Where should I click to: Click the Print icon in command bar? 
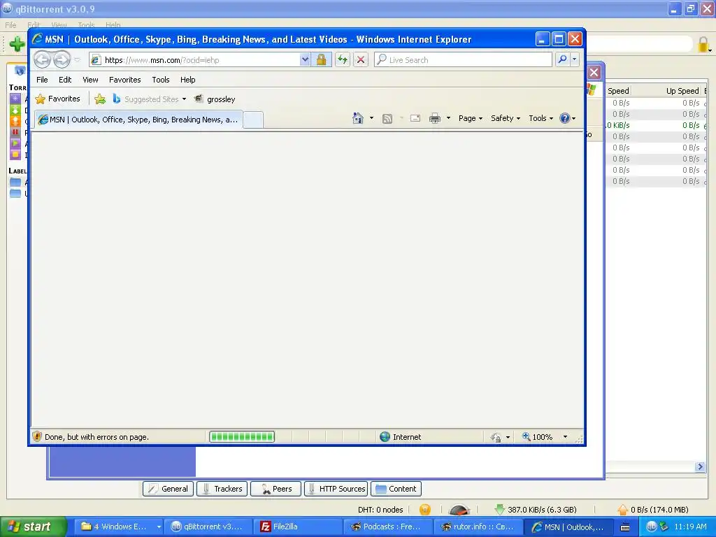coord(435,118)
